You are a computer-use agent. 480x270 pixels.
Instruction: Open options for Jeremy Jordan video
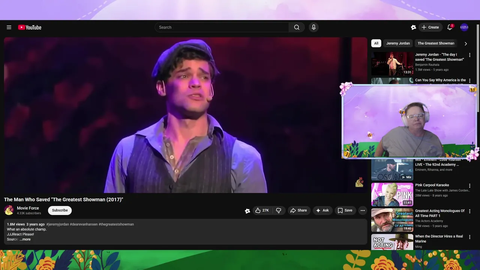(469, 55)
